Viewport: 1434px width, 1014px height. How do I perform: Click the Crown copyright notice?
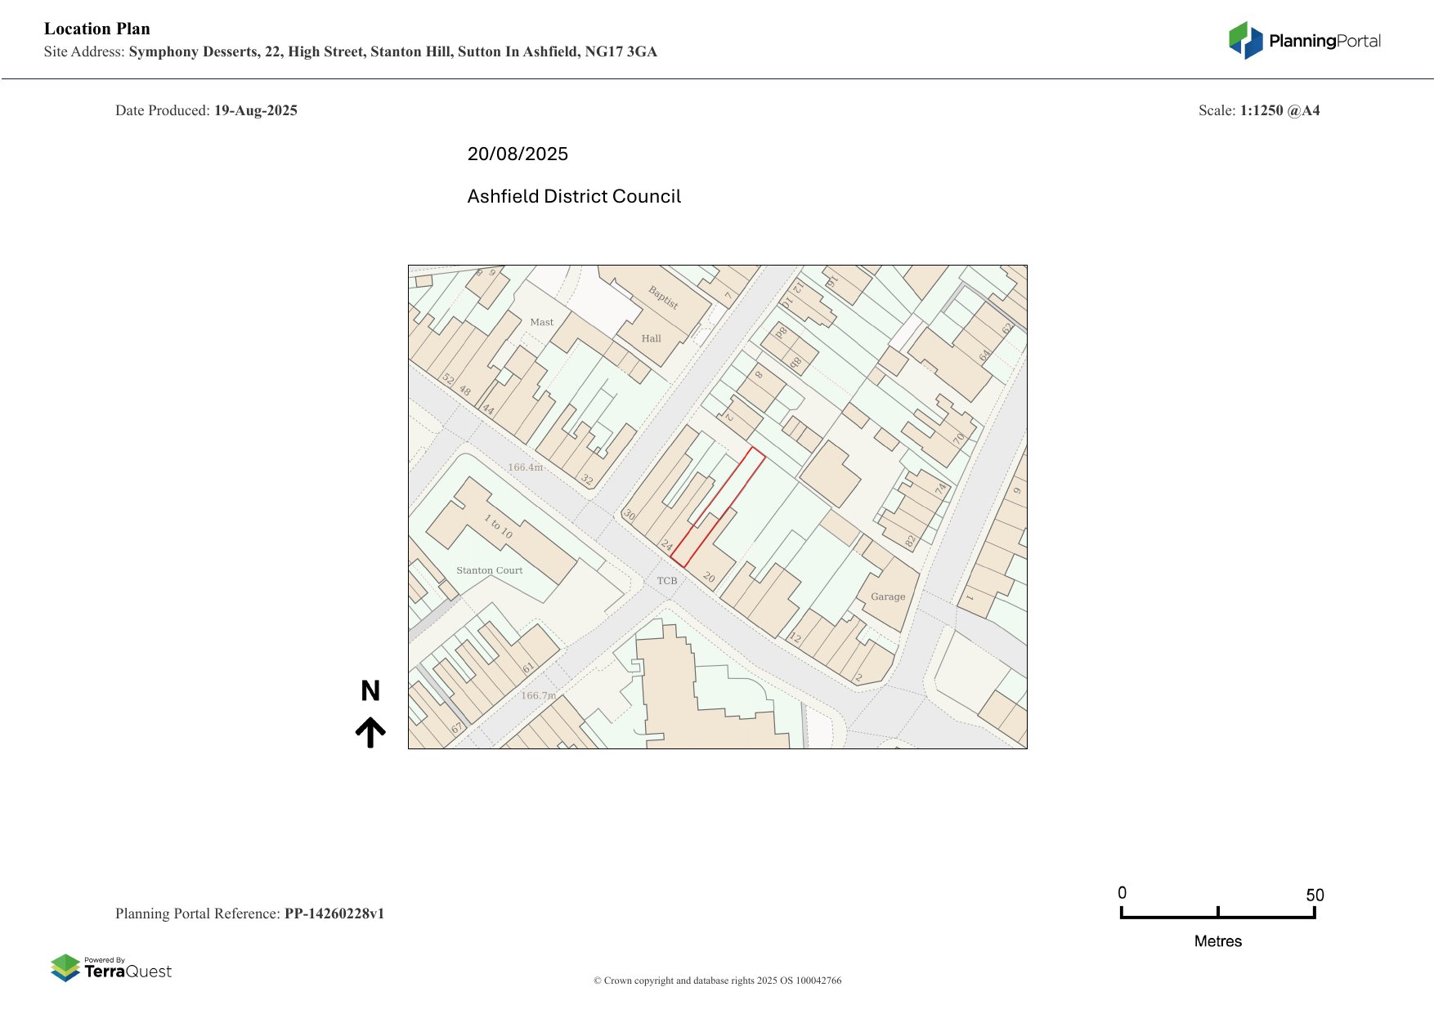click(717, 980)
